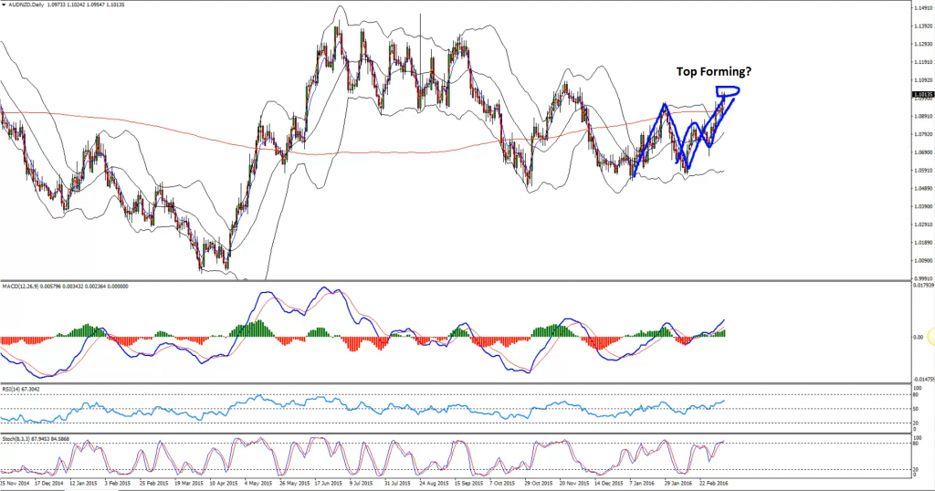The height and width of the screenshot is (491, 935).
Task: Click the MACD scale value 0.017939
Action: pos(924,286)
